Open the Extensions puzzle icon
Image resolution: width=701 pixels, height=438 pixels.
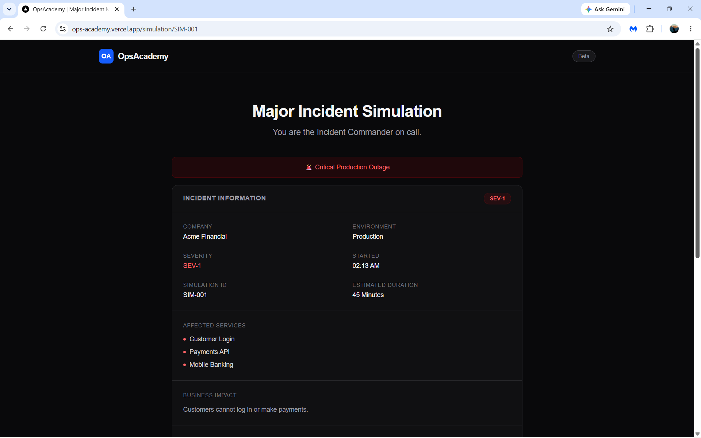pos(650,29)
